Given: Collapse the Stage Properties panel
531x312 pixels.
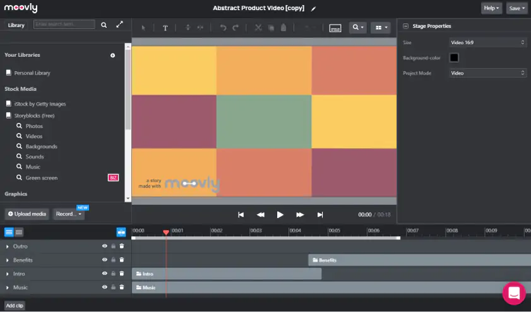Looking at the screenshot, I should [405, 26].
